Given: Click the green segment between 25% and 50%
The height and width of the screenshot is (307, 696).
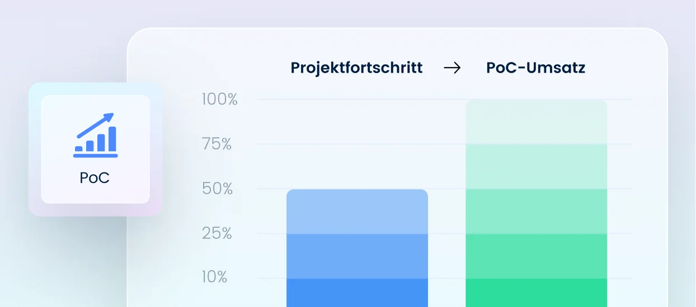Looking at the screenshot, I should pos(536,212).
